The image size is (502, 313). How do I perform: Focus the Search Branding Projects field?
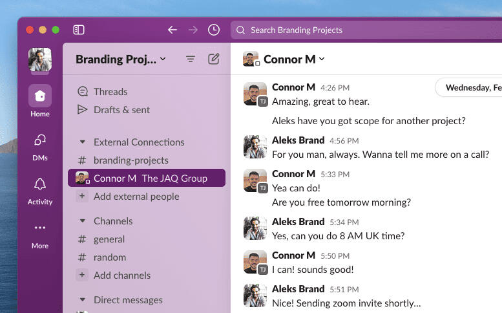coord(366,30)
